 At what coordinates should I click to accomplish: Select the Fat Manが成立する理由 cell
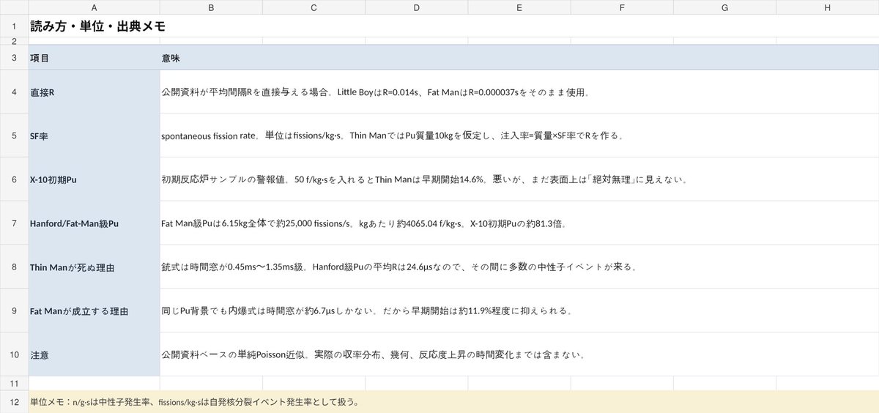(94, 311)
